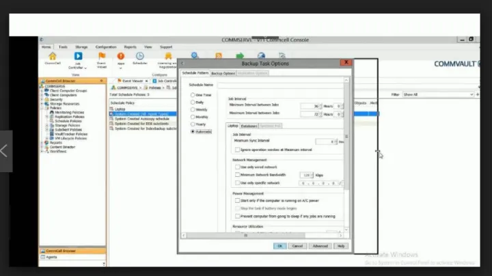Switch to the Backup Options tab
The height and width of the screenshot is (276, 492).
pyautogui.click(x=223, y=73)
